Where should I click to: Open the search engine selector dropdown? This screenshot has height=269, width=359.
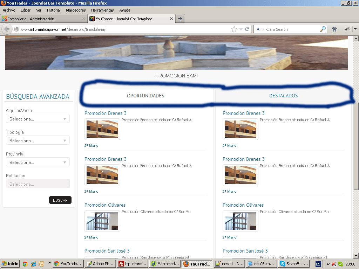click(x=260, y=29)
